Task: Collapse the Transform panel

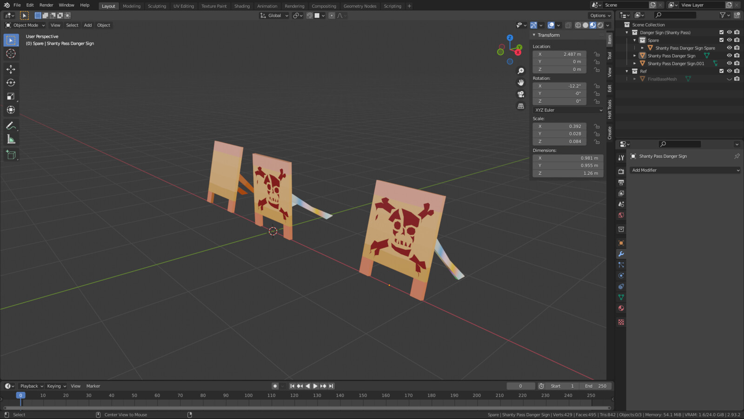Action: (x=534, y=35)
